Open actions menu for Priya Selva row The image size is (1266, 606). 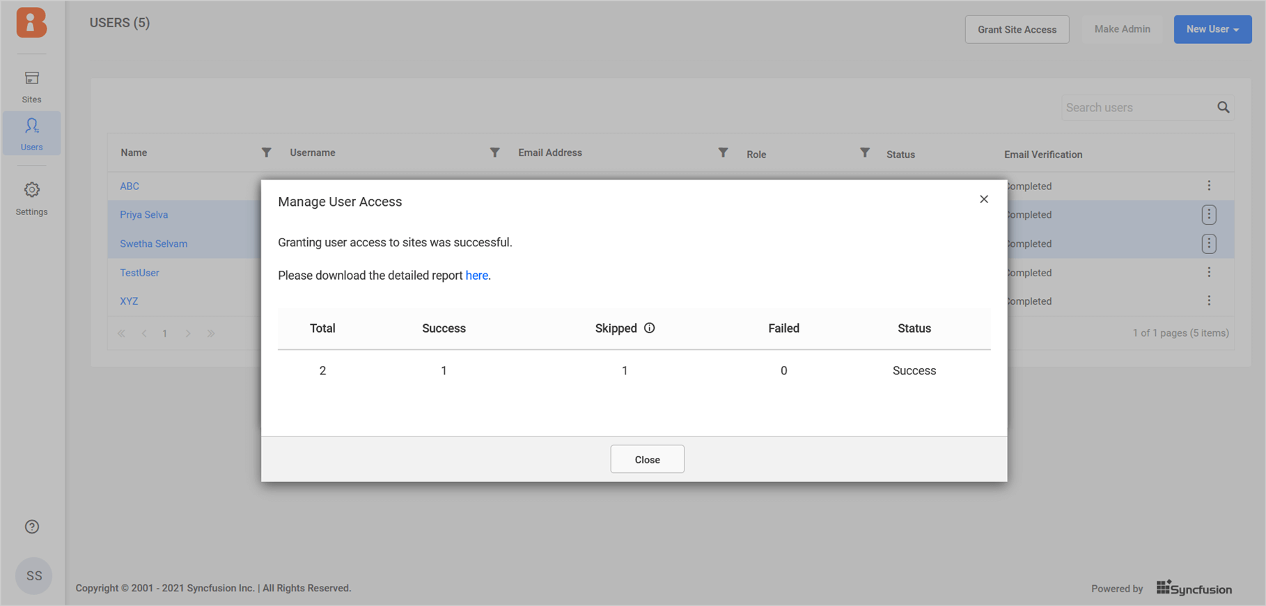coord(1209,215)
